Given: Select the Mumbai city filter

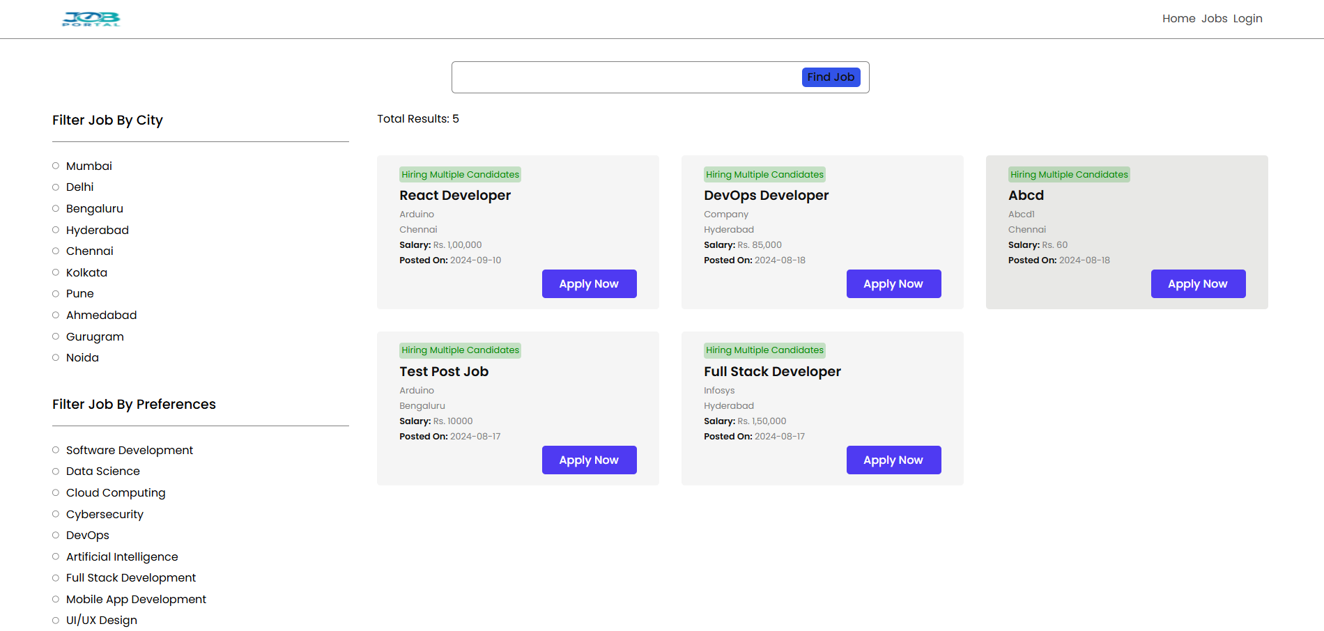Looking at the screenshot, I should click(56, 165).
